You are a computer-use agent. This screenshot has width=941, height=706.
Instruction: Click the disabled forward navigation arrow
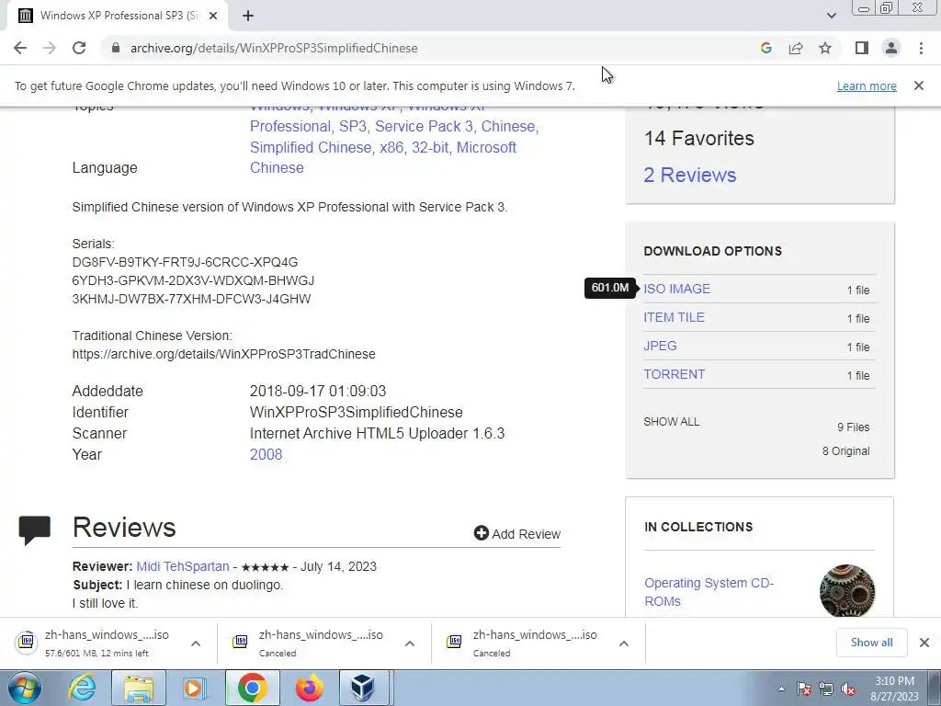tap(50, 48)
